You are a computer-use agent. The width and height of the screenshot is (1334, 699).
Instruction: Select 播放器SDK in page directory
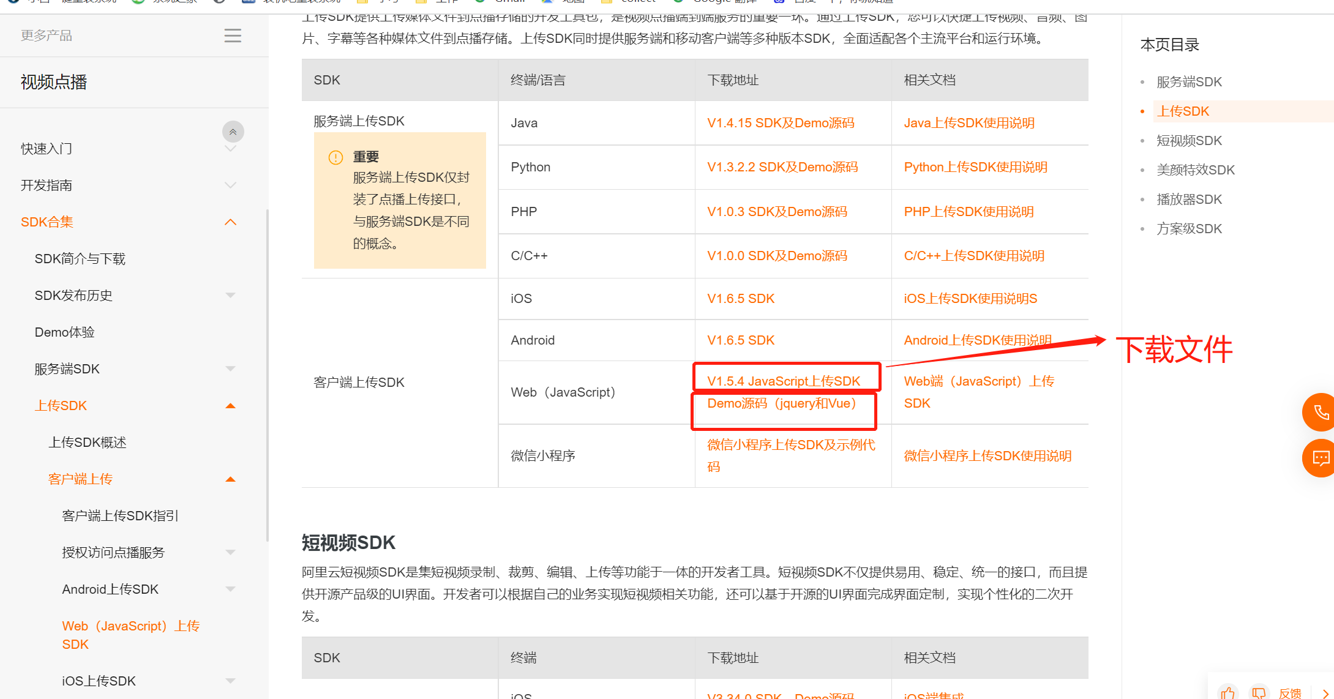coord(1188,200)
